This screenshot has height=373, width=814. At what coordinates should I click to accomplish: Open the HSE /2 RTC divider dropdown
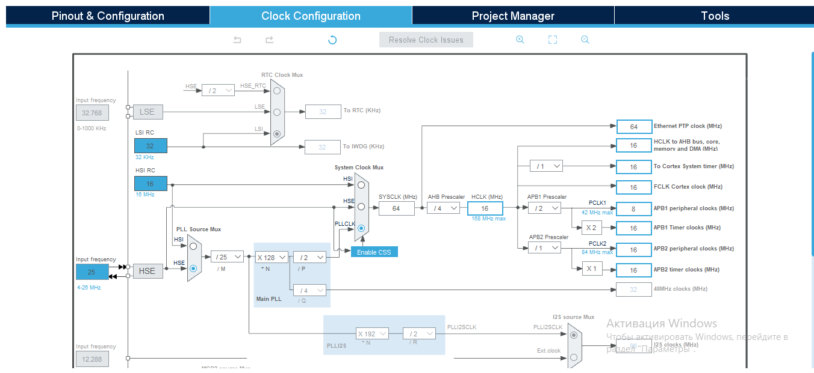(x=218, y=90)
